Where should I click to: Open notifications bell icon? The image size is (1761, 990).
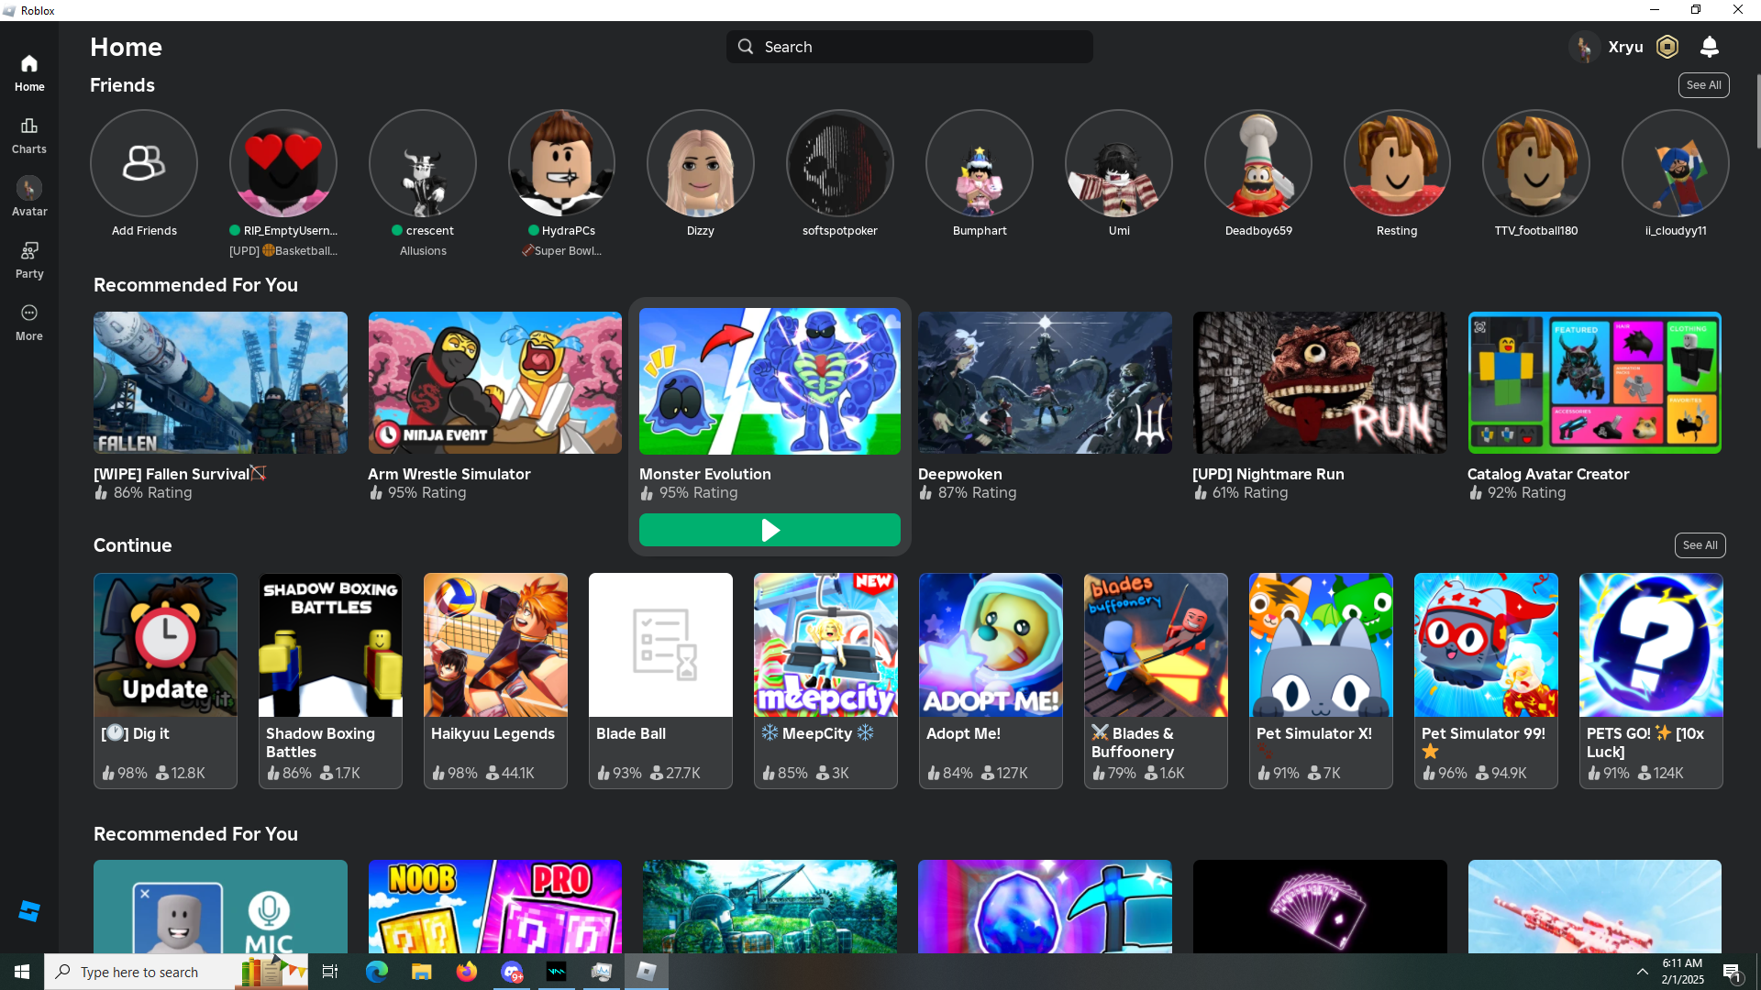click(1709, 47)
